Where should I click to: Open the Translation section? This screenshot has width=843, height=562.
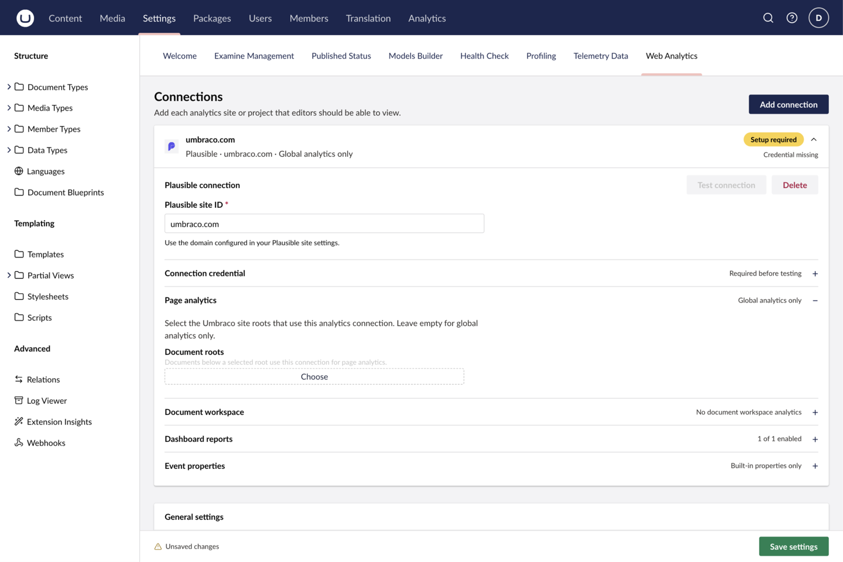368,18
